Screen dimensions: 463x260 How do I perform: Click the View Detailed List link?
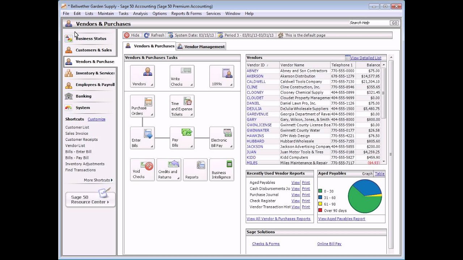(366, 58)
